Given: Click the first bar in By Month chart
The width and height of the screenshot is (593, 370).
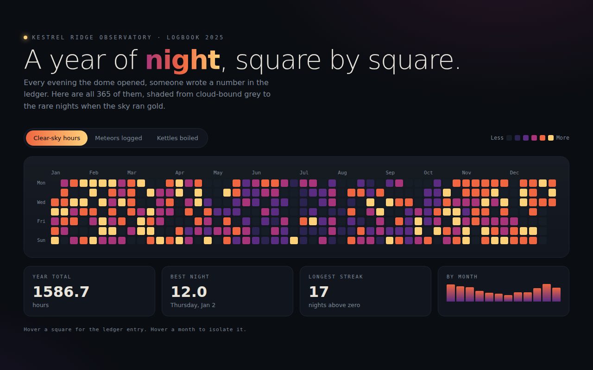Looking at the screenshot, I should [451, 293].
